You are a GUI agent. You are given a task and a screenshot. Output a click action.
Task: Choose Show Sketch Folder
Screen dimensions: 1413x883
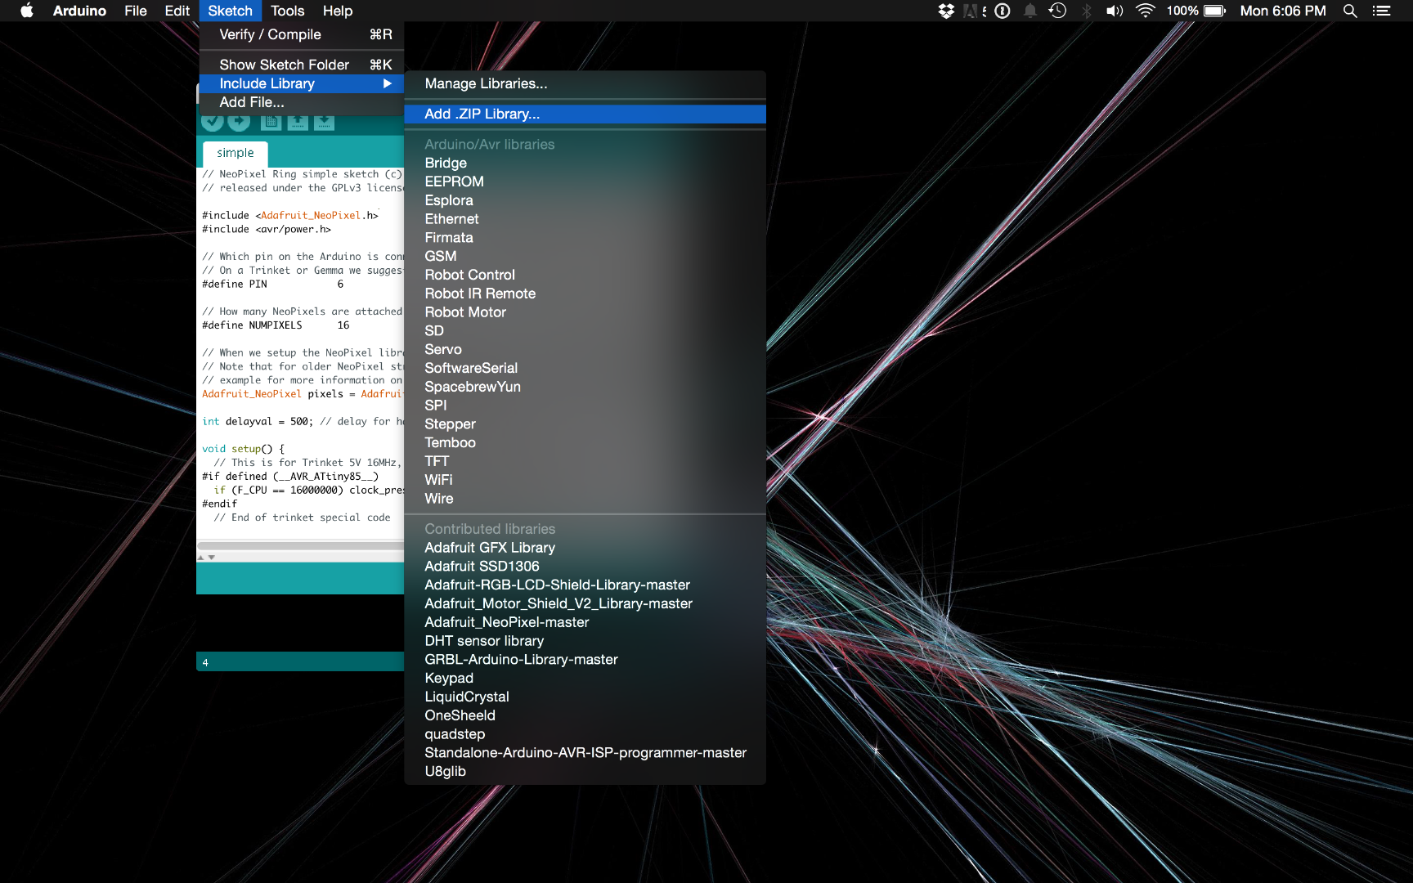pos(302,65)
